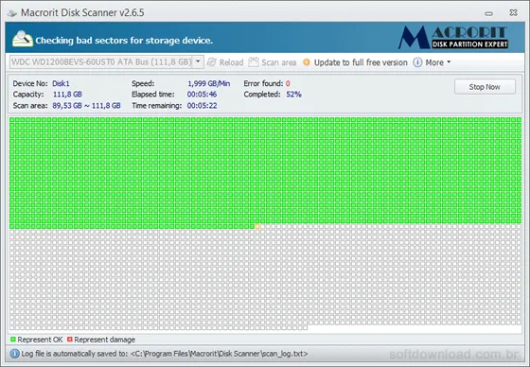Click the log file info icon
Image resolution: width=530 pixels, height=367 pixels.
pyautogui.click(x=14, y=354)
